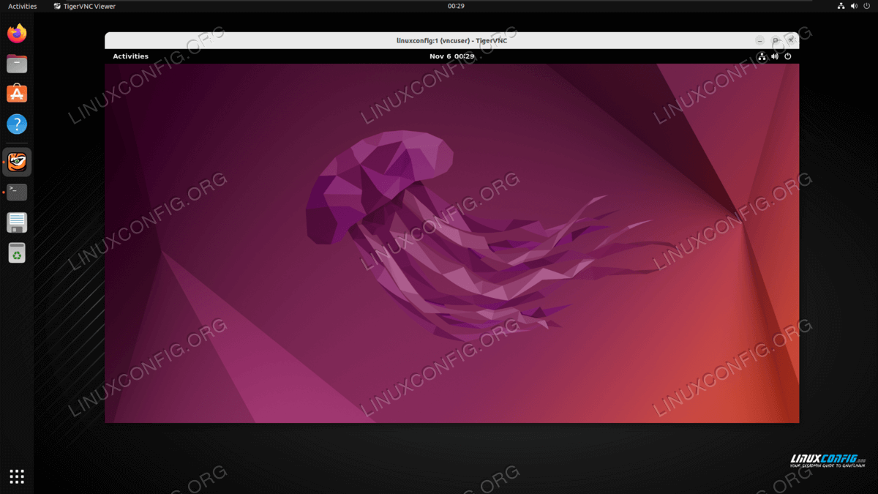Open Activities inside the remote VNC desktop
878x494 pixels.
point(130,56)
